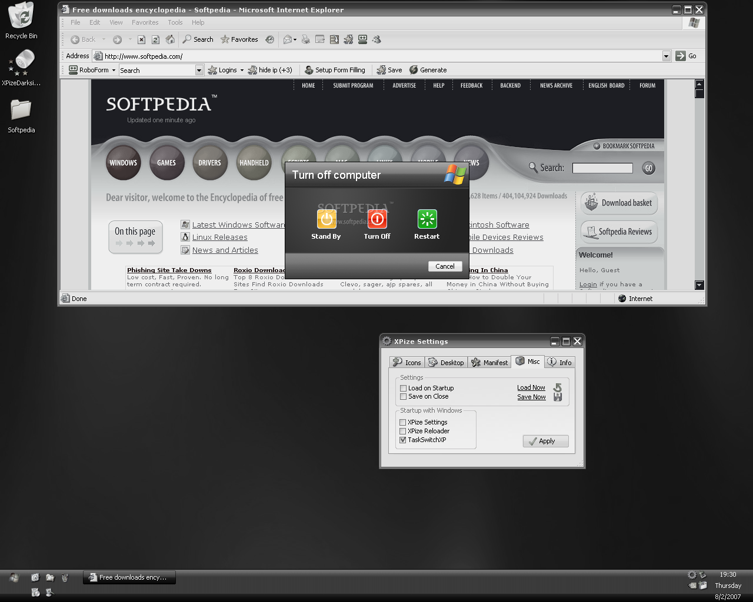Click the Stand By power icon

point(326,219)
